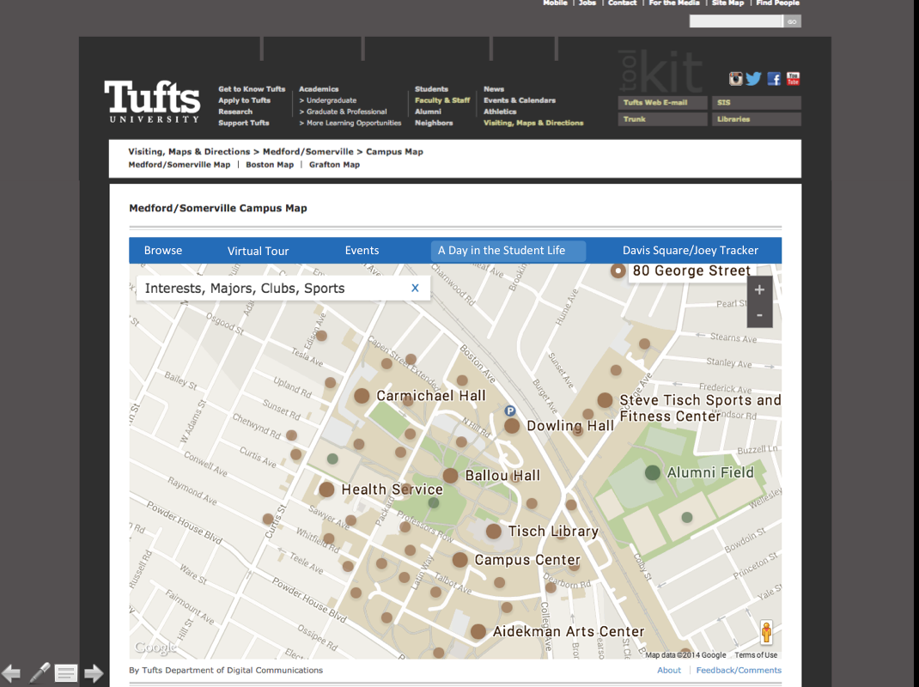
Task: Click the Street View pegman icon
Action: pyautogui.click(x=766, y=632)
